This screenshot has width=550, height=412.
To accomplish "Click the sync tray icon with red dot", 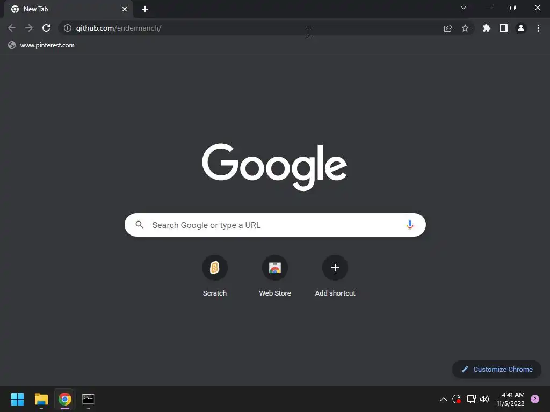I will (x=457, y=399).
